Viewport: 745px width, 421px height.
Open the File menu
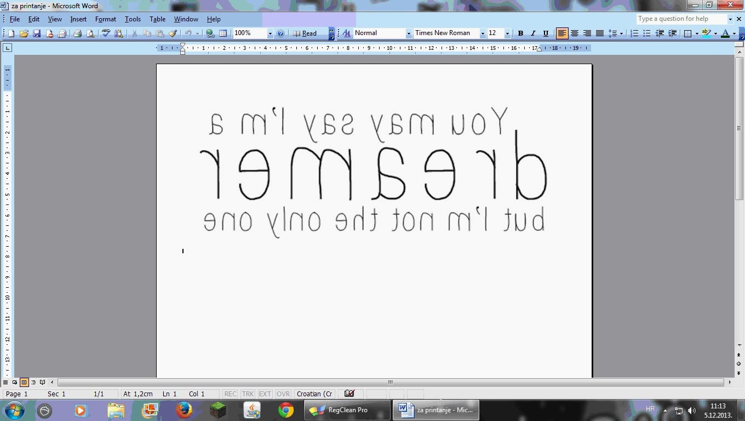15,19
